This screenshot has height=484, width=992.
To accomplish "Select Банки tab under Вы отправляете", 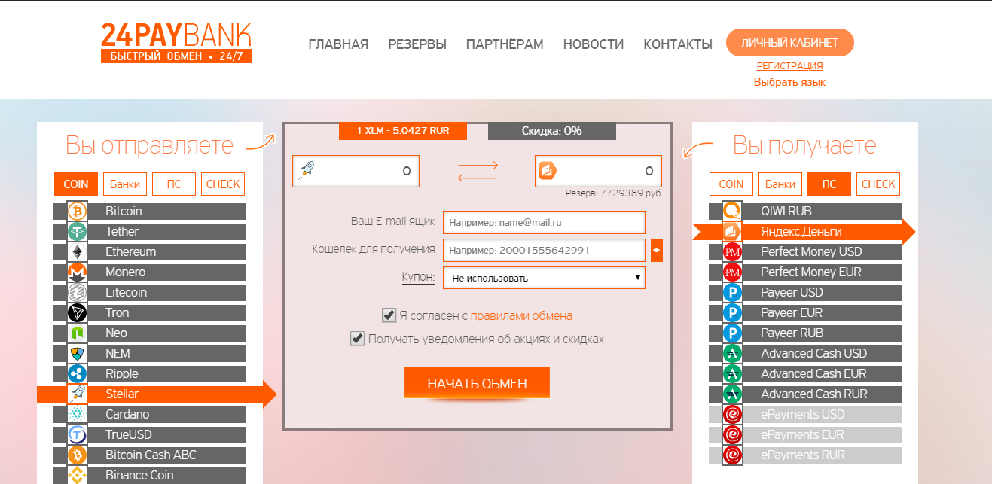I will click(x=125, y=184).
